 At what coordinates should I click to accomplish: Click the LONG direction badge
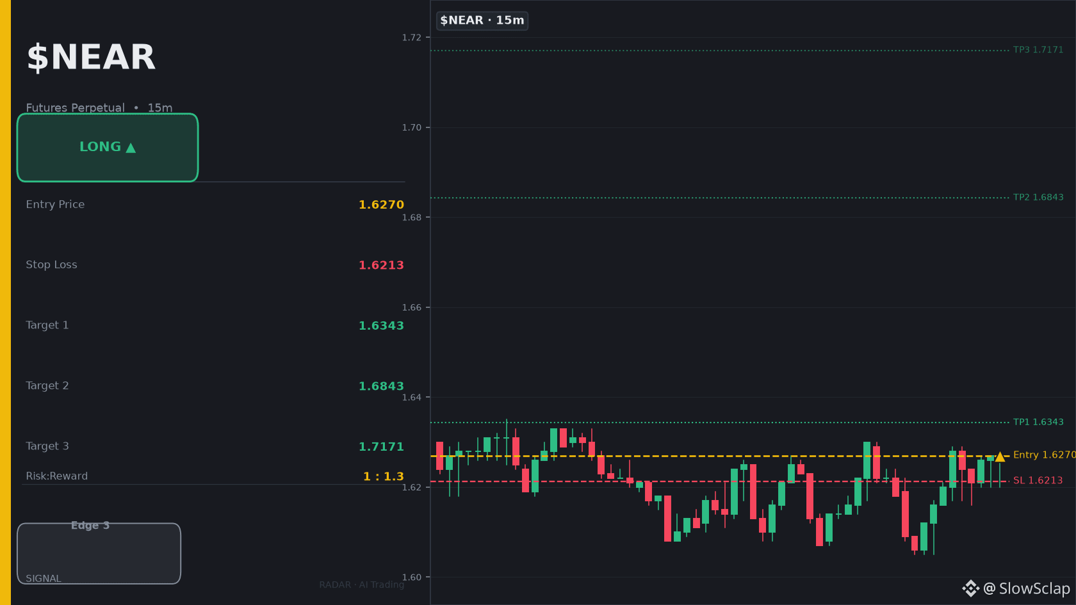click(x=108, y=148)
